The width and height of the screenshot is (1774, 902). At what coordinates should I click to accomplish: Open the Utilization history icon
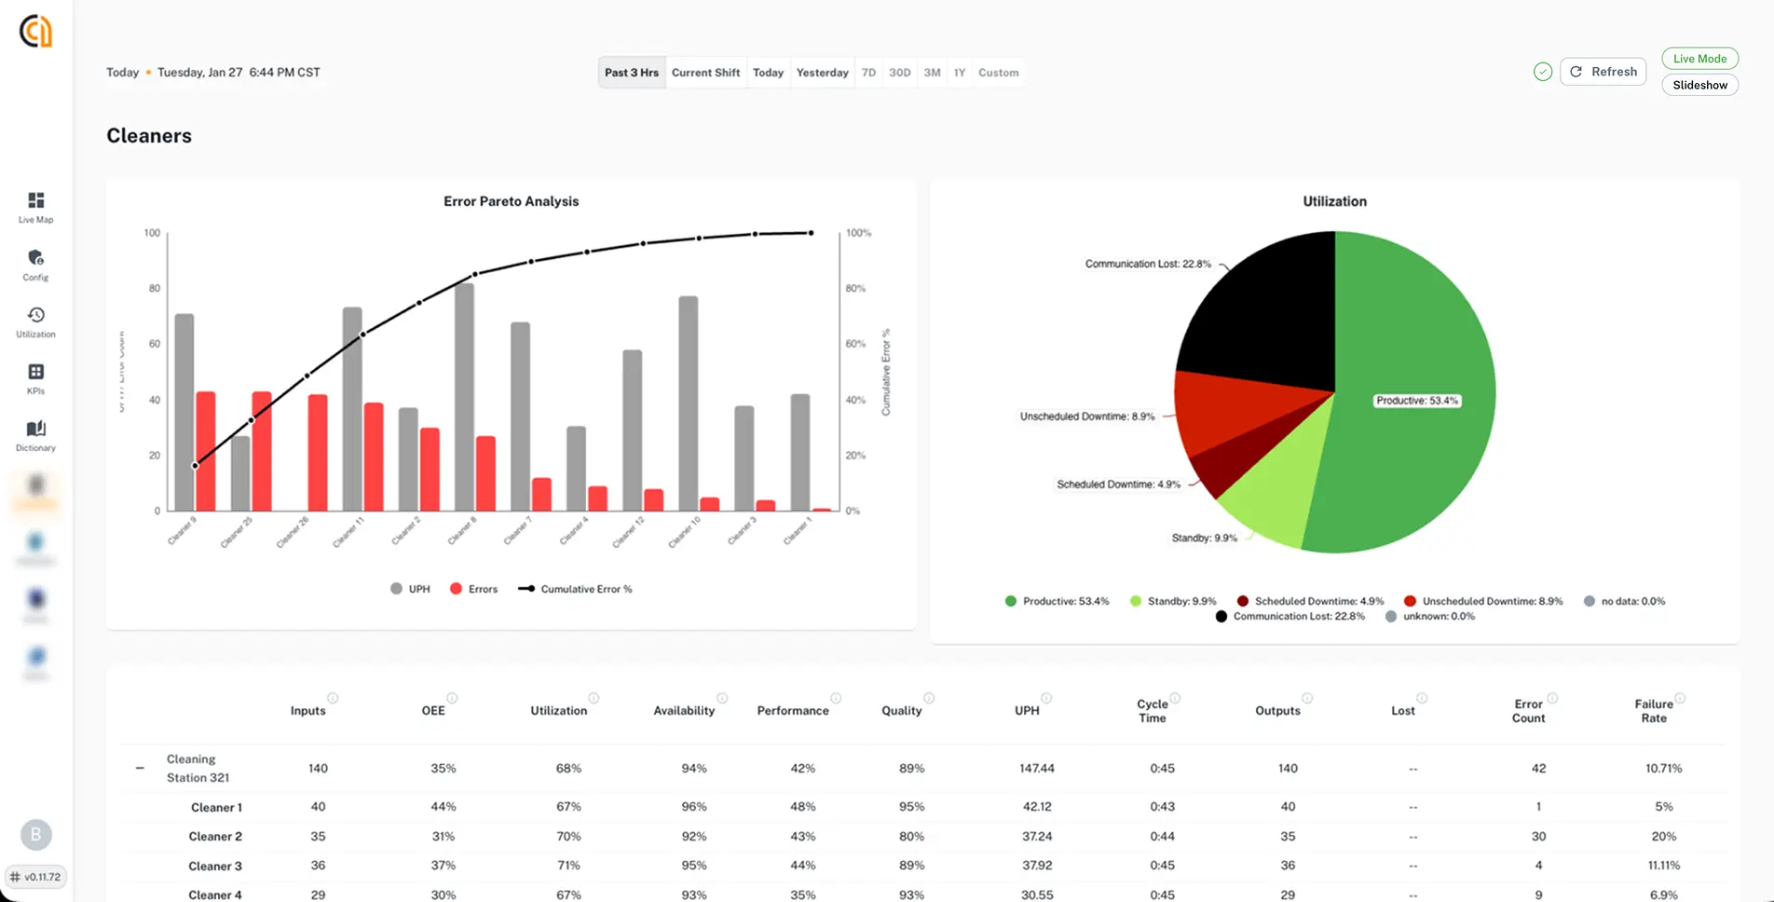(x=35, y=315)
